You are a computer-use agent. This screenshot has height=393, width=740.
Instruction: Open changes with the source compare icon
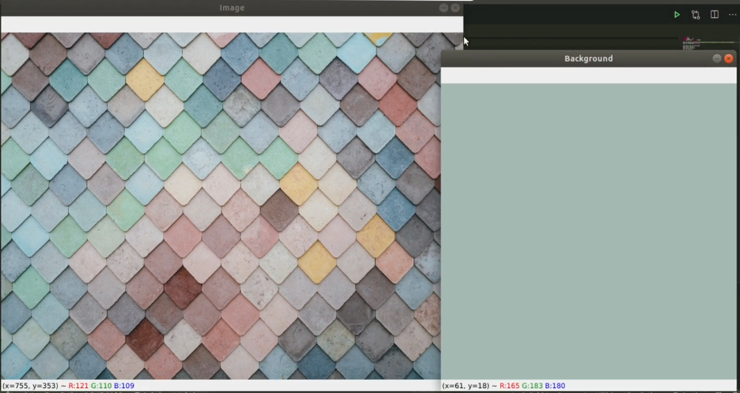[696, 15]
